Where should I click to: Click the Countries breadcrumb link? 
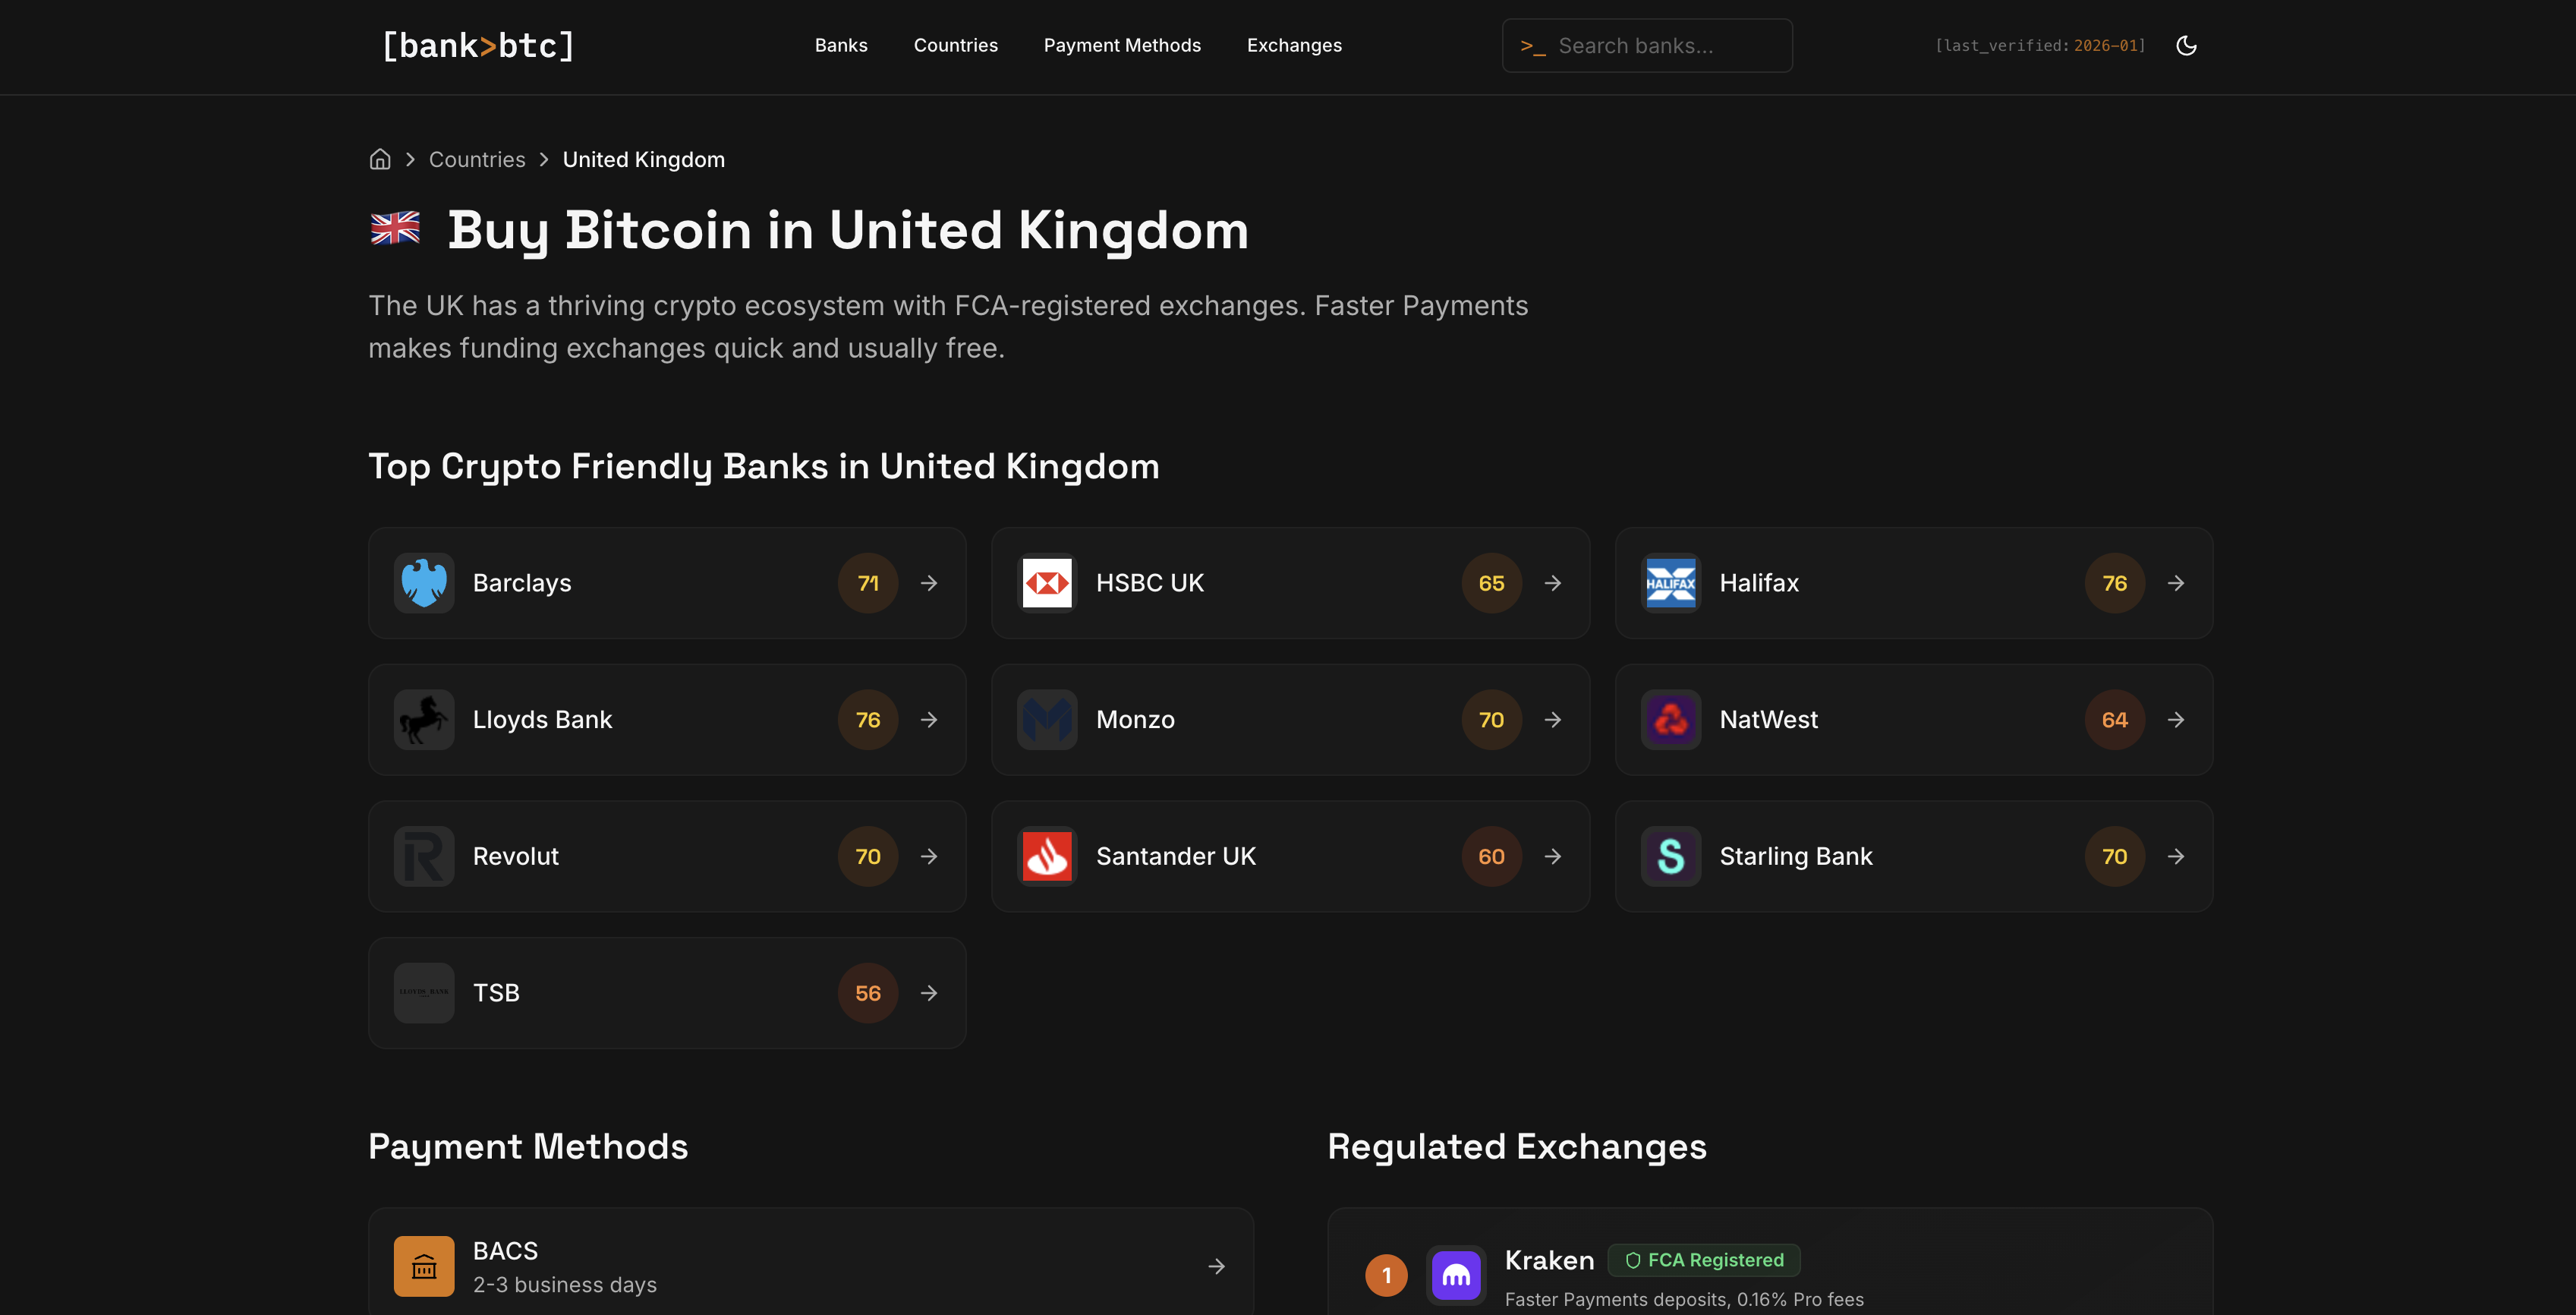477,159
